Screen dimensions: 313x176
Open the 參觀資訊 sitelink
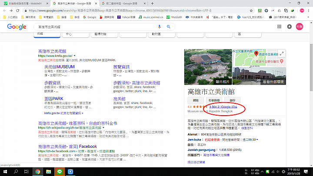(x=52, y=83)
